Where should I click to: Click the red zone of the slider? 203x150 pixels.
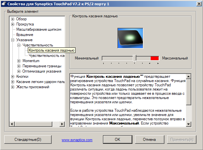click(x=155, y=58)
